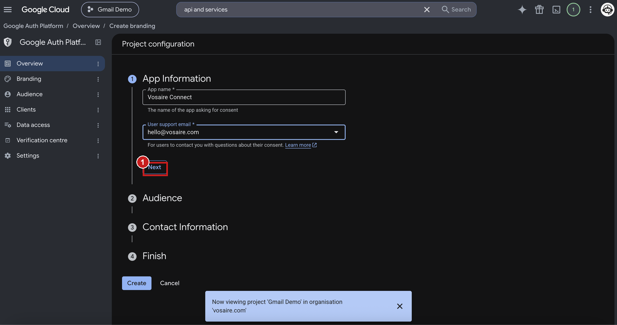
Task: Click the App name field
Action: pyautogui.click(x=244, y=97)
